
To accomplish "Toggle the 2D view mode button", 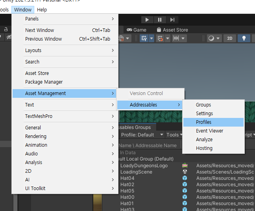I will pyautogui.click(x=230, y=38).
